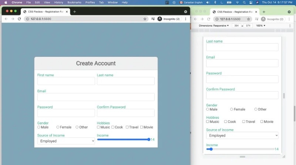Open the Dimensions: Responsive dropdown
296x165 pixels.
(x=214, y=25)
